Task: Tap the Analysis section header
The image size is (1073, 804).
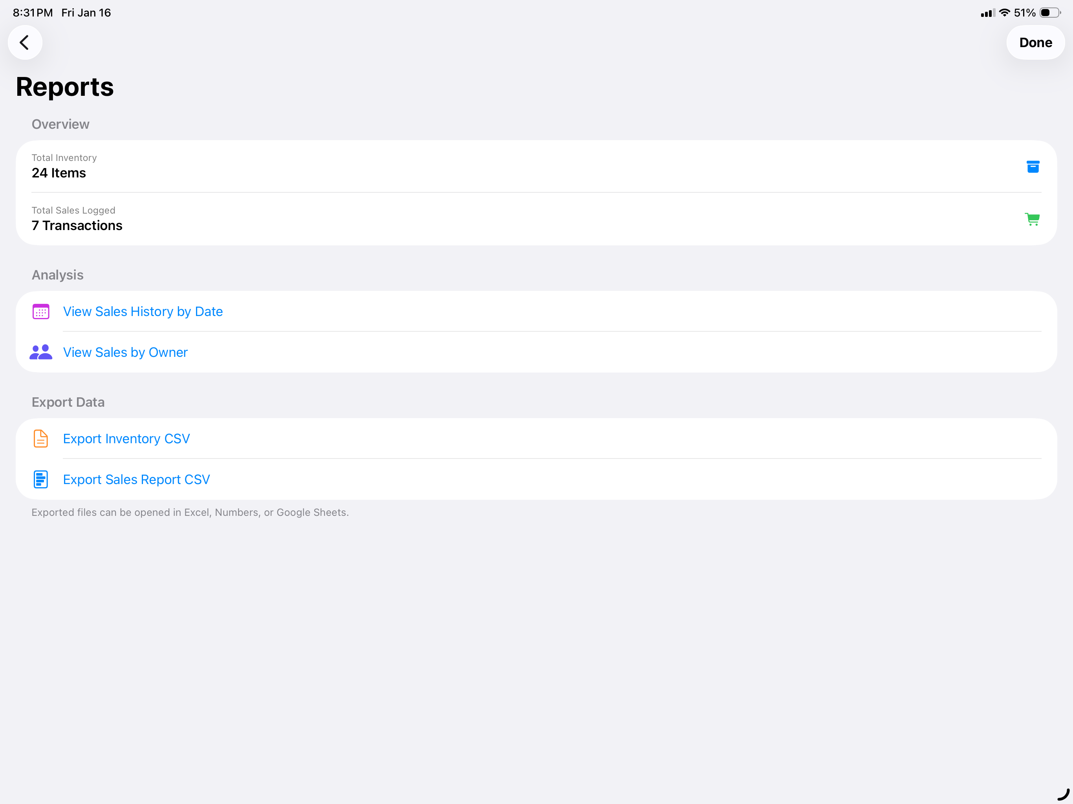Action: tap(58, 275)
